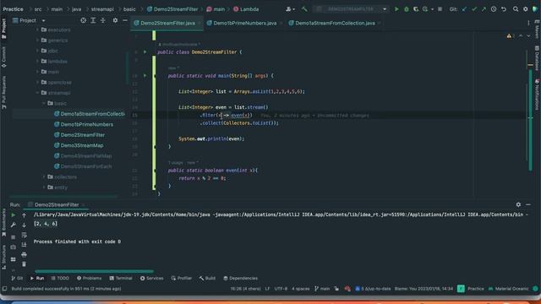Screen dimensions: 541x304
Task: Open the Git tool window tab
Action: (17, 278)
